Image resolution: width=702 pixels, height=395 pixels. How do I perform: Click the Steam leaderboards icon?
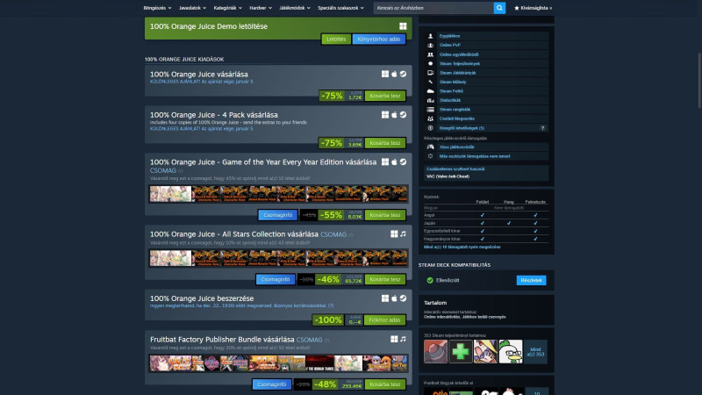pos(430,109)
